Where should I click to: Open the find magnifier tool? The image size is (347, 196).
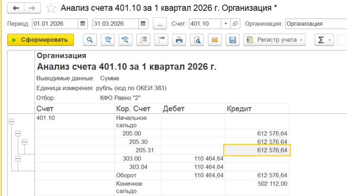point(90,40)
